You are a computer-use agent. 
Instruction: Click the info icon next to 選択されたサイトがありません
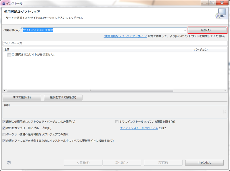(x=13, y=55)
